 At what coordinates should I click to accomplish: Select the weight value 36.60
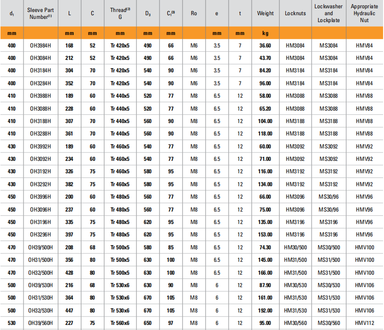(265, 46)
